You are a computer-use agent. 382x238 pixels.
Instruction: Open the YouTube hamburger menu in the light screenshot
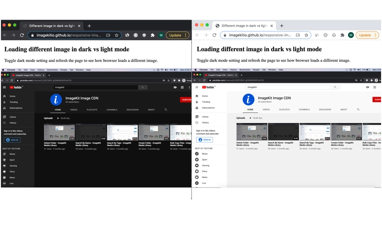[x=197, y=87]
